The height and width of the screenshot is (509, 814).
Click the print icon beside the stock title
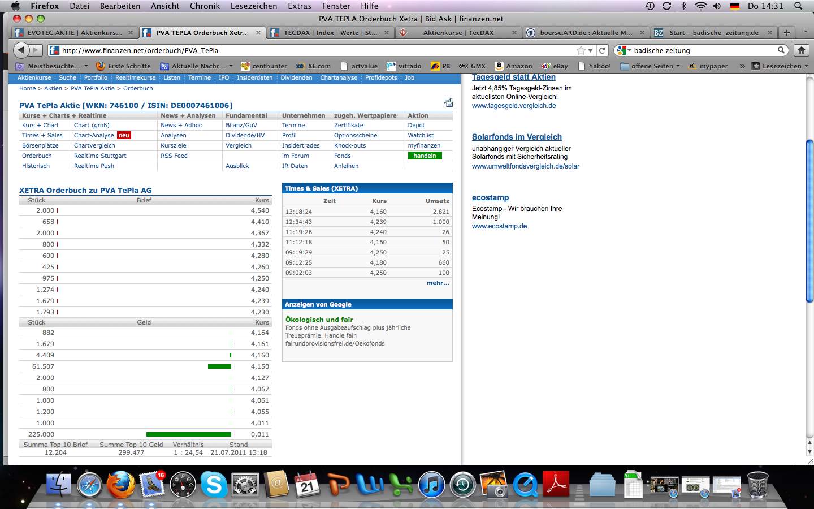[x=448, y=102]
